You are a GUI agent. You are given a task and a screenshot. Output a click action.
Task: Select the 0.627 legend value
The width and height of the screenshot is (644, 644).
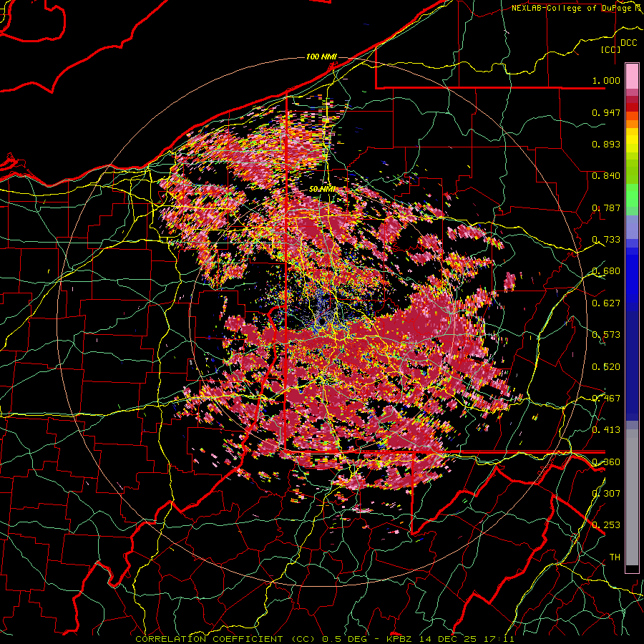click(606, 303)
